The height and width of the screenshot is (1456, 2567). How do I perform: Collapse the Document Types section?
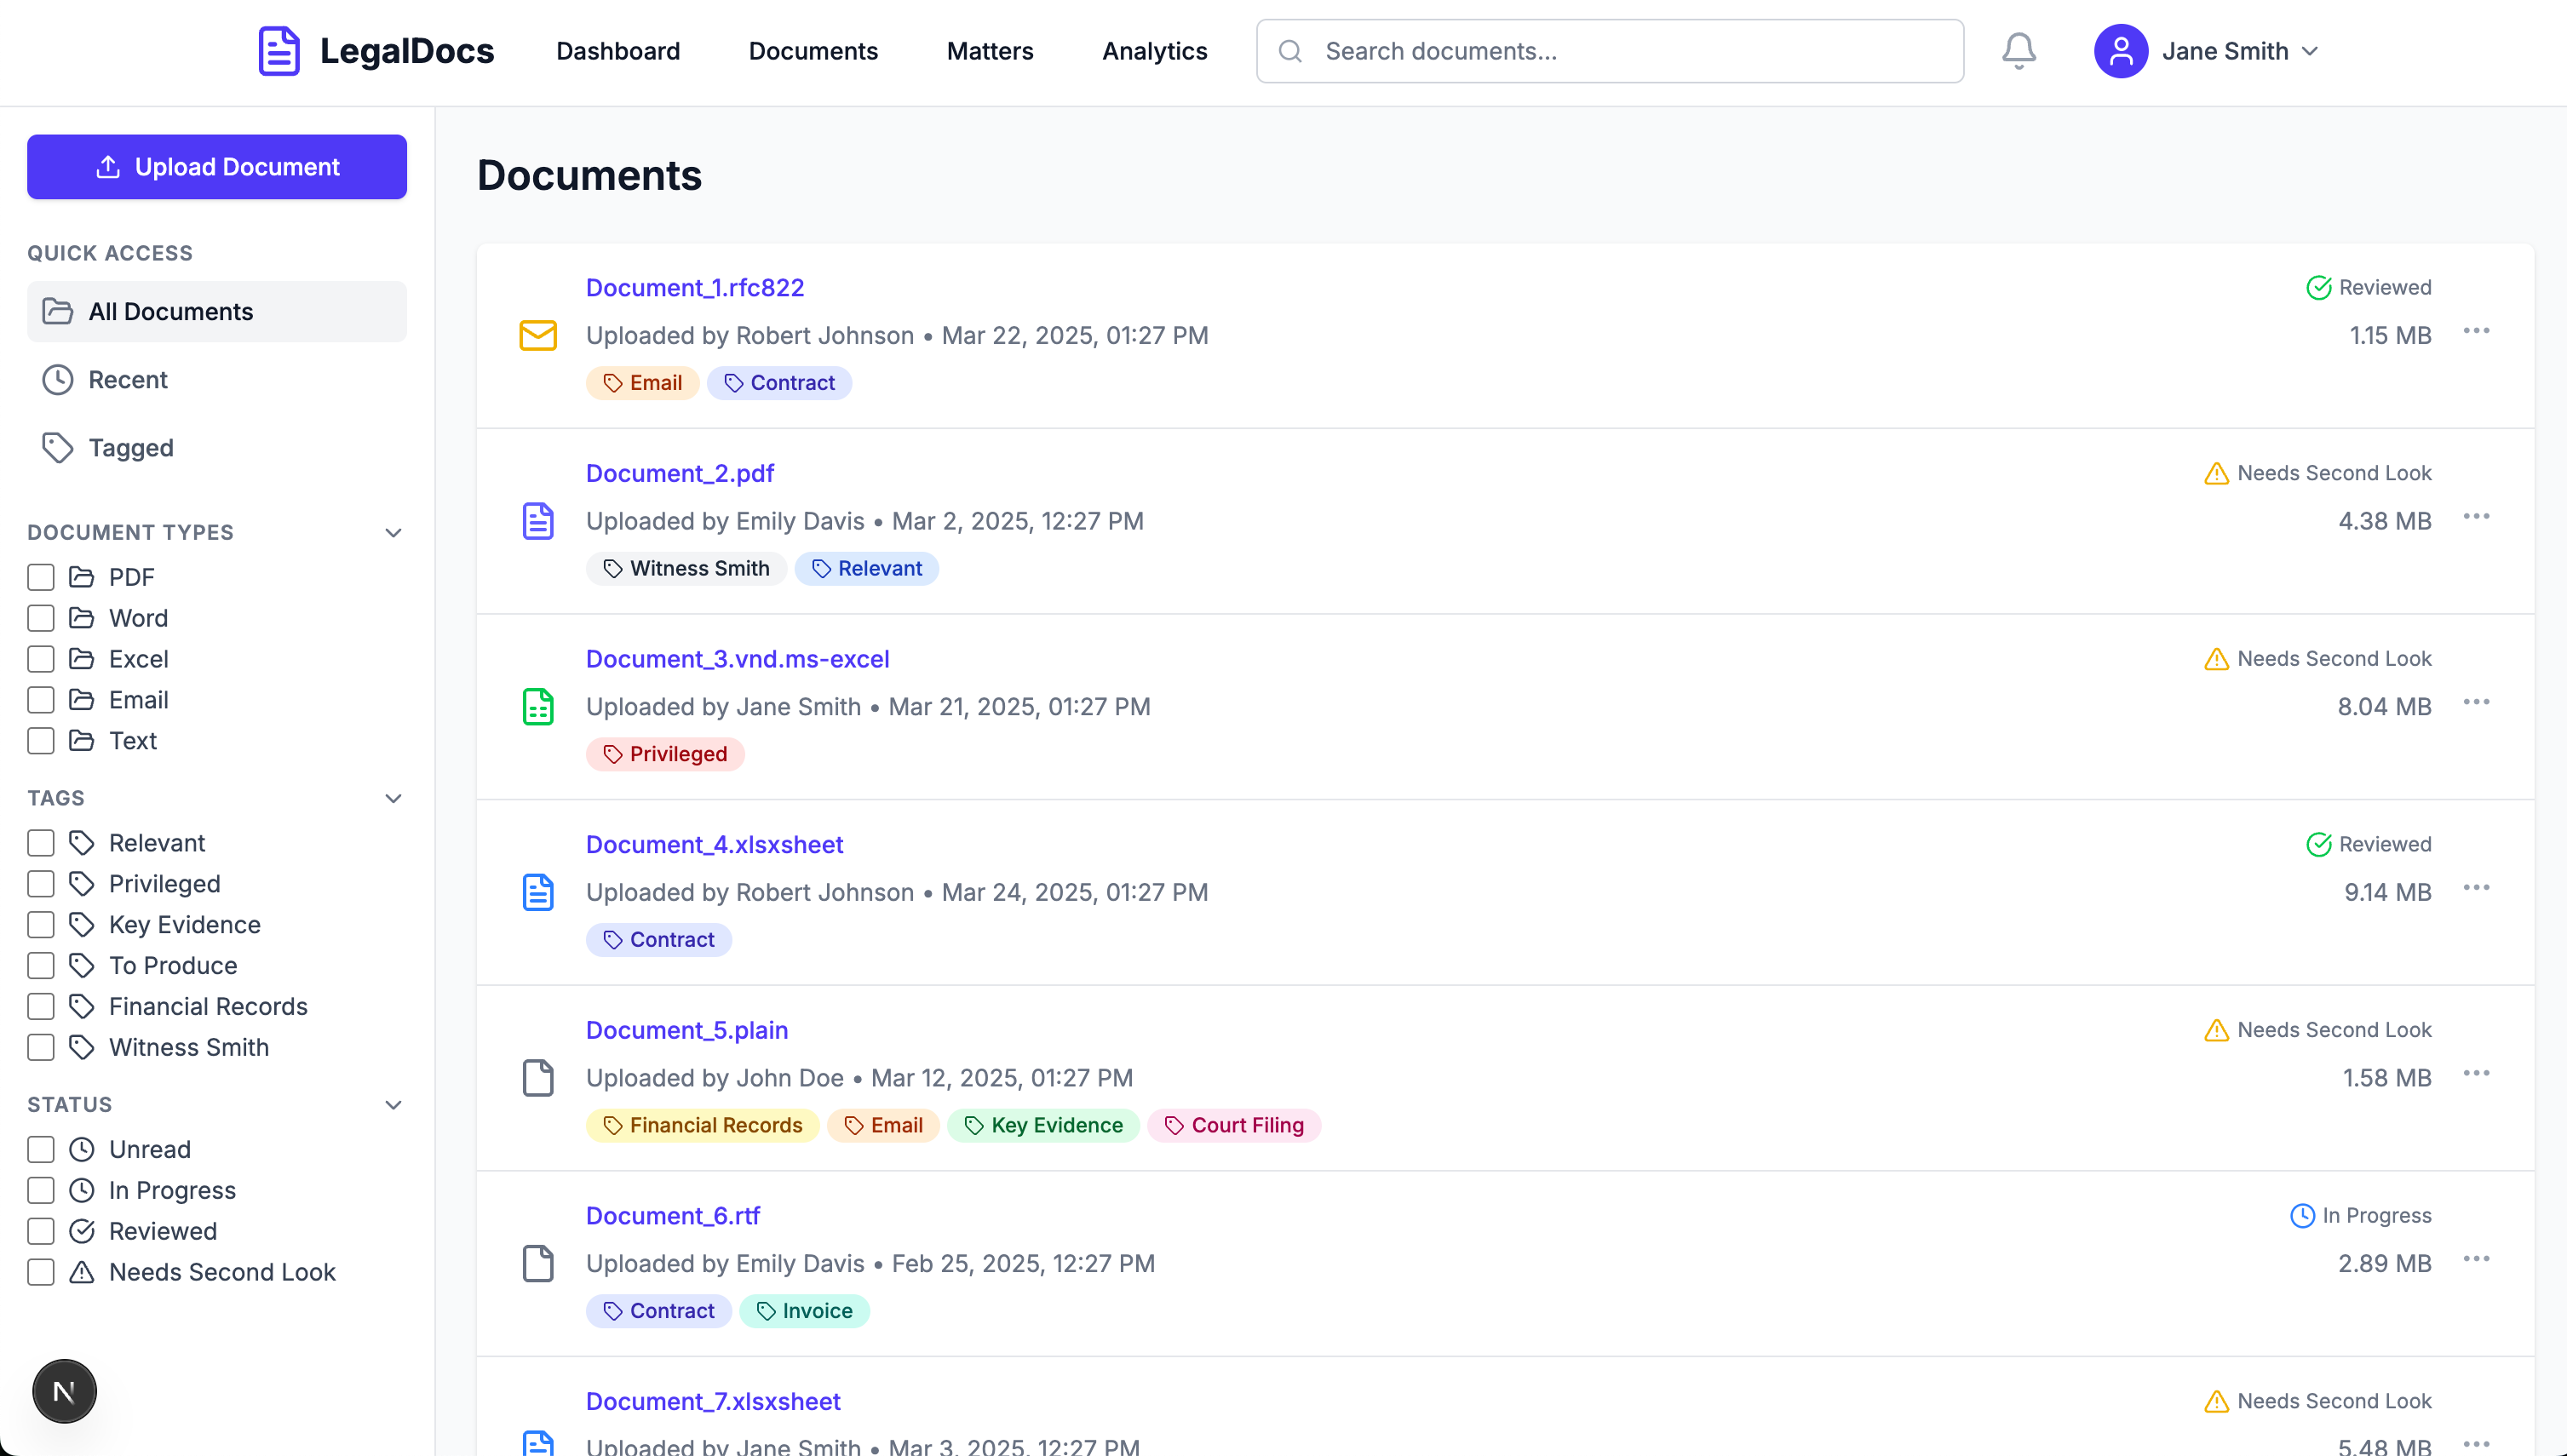pos(393,533)
